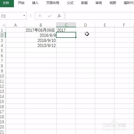Screen dimensions: 134x134
Task: Click inside the formula bar input
Action: (100, 16)
